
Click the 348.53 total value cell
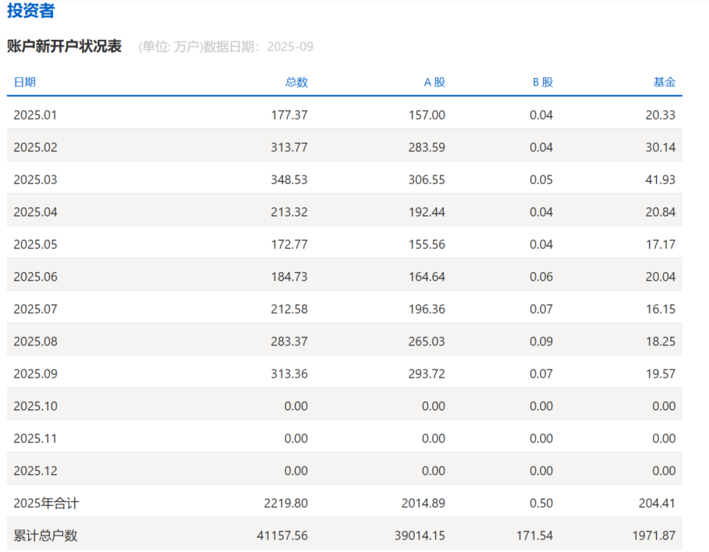tap(288, 179)
